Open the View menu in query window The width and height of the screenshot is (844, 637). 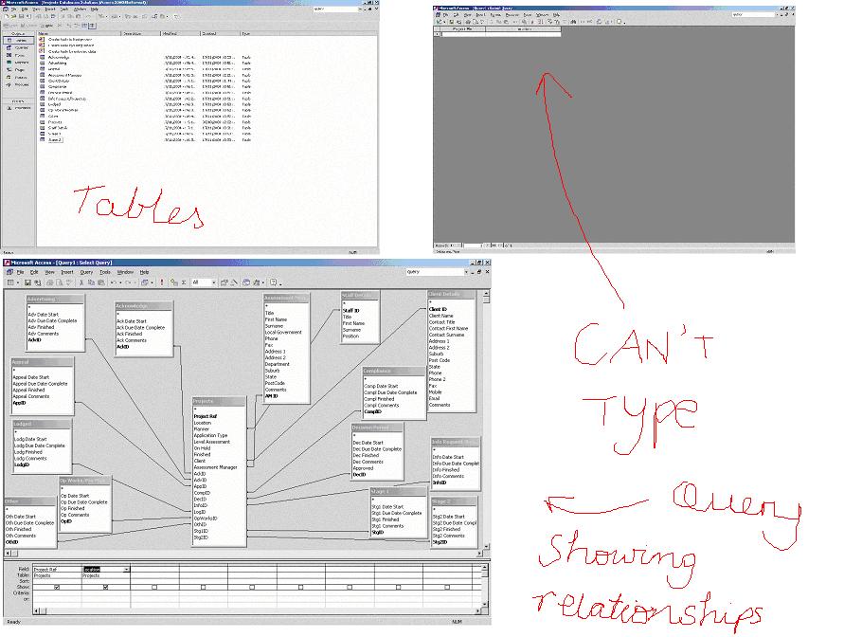[x=49, y=272]
